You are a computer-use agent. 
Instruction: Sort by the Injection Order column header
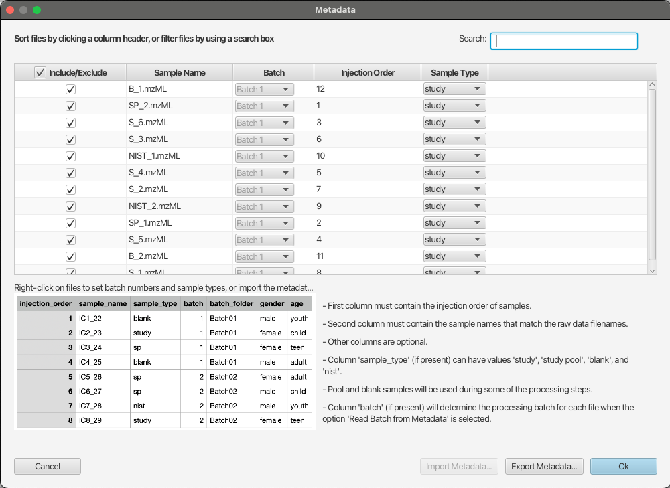367,72
